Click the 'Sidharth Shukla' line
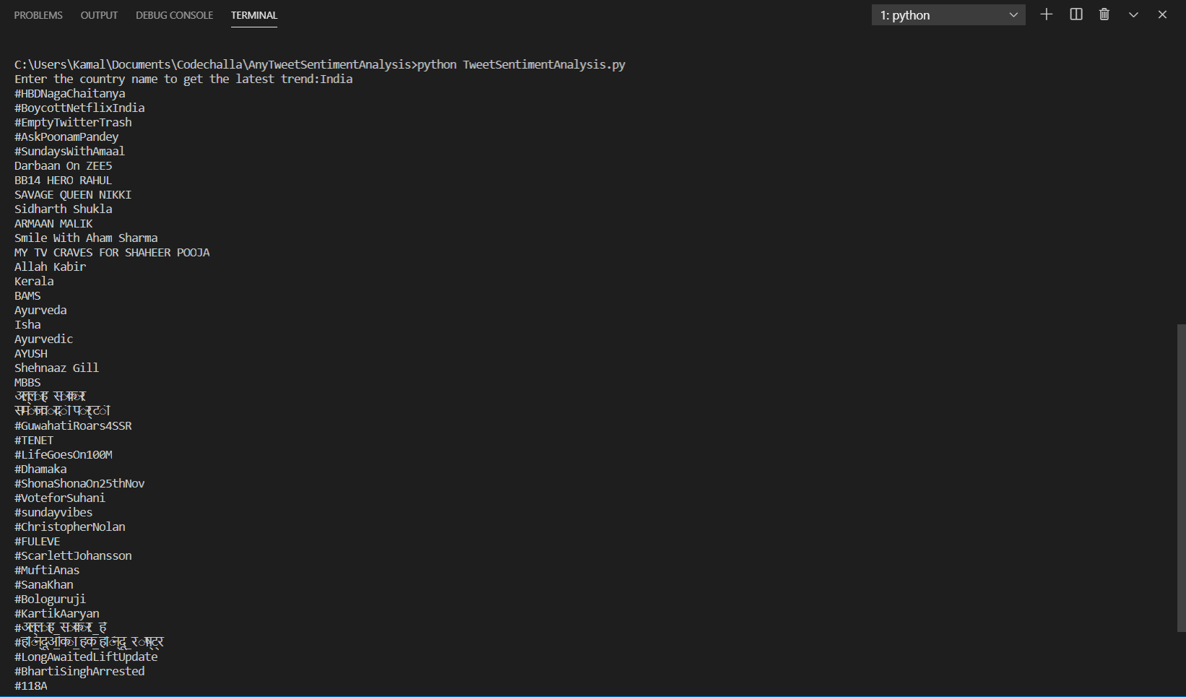1186x697 pixels. pyautogui.click(x=64, y=209)
